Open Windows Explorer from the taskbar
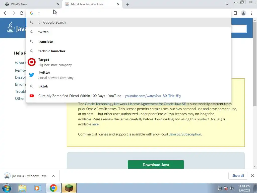 (x=22, y=188)
